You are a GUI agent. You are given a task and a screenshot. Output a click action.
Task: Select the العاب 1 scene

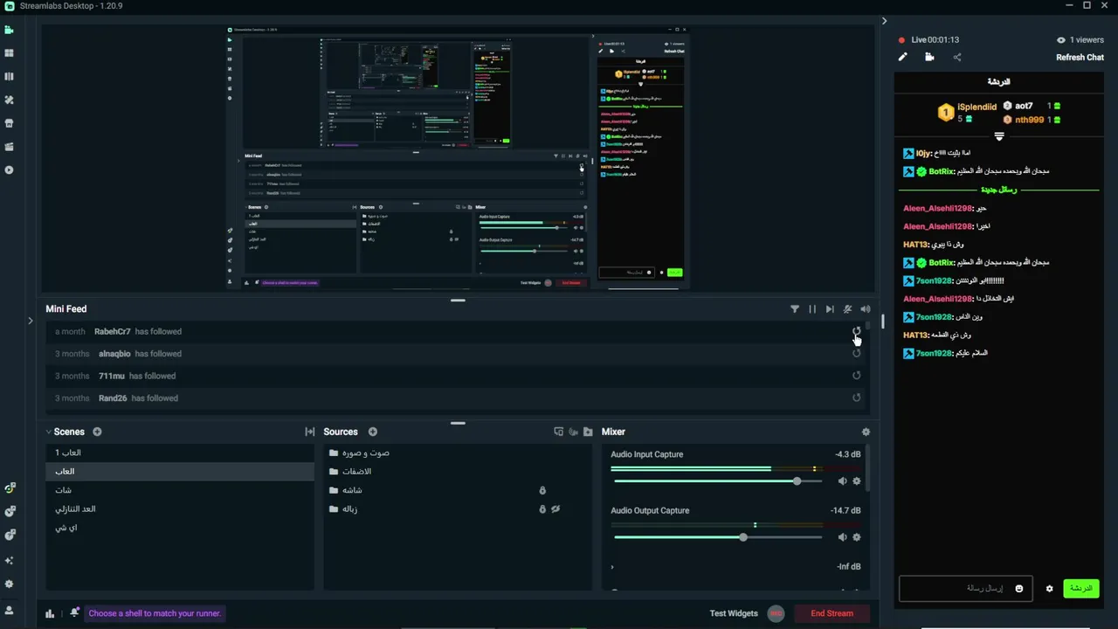tap(180, 453)
